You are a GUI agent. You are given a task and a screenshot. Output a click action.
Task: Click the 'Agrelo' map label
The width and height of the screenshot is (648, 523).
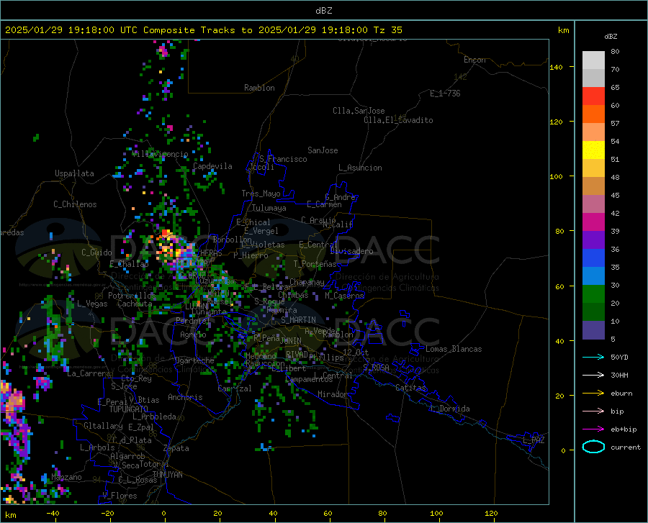pyautogui.click(x=193, y=335)
